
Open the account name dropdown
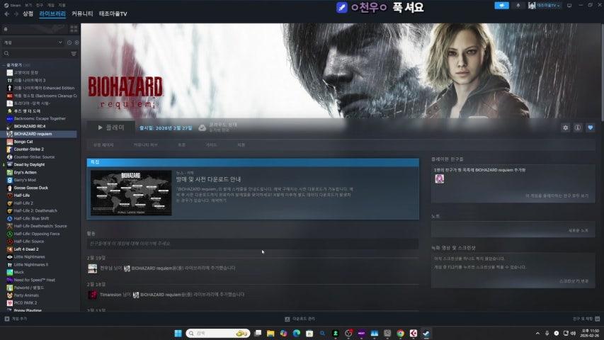(x=548, y=5)
